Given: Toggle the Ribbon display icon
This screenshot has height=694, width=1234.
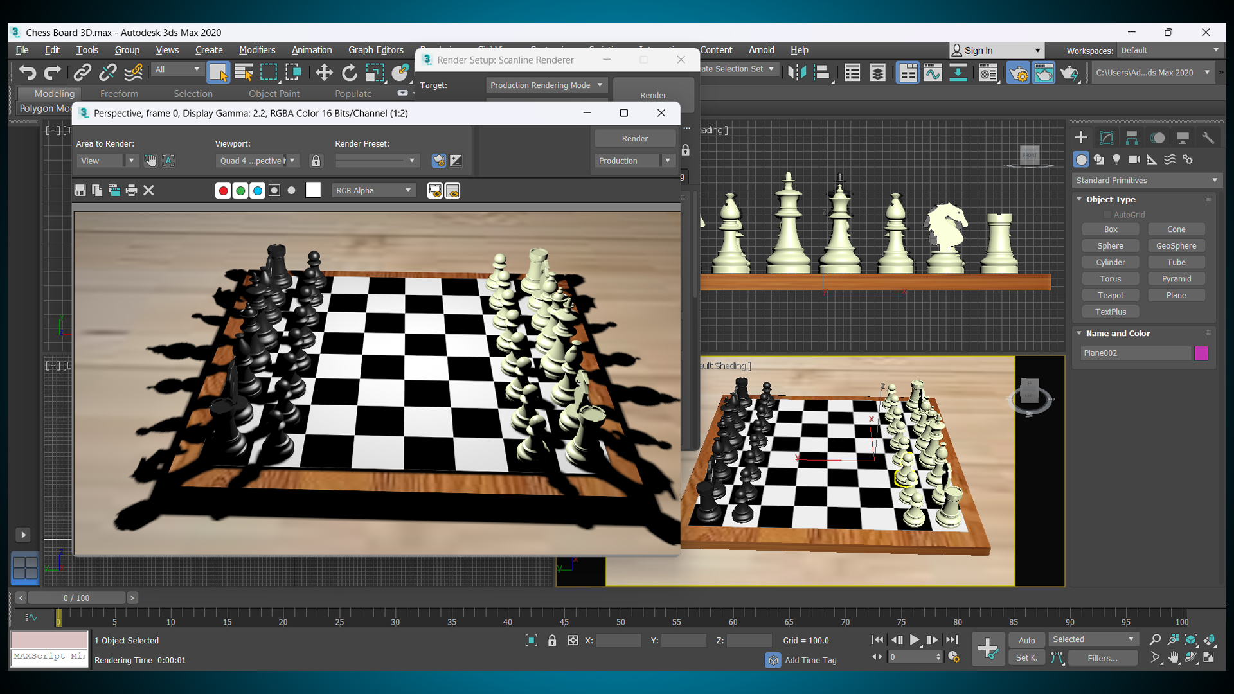Looking at the screenshot, I should coord(908,73).
